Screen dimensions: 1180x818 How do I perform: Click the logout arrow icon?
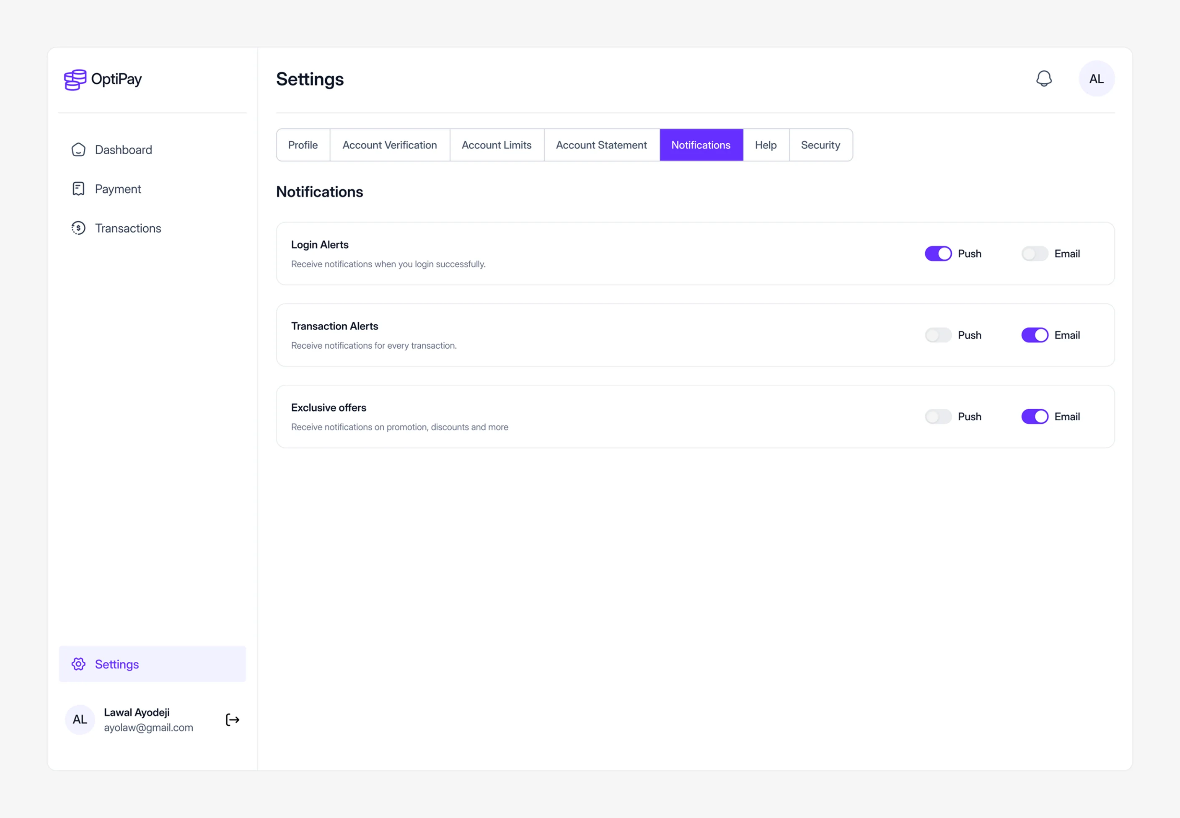point(233,720)
